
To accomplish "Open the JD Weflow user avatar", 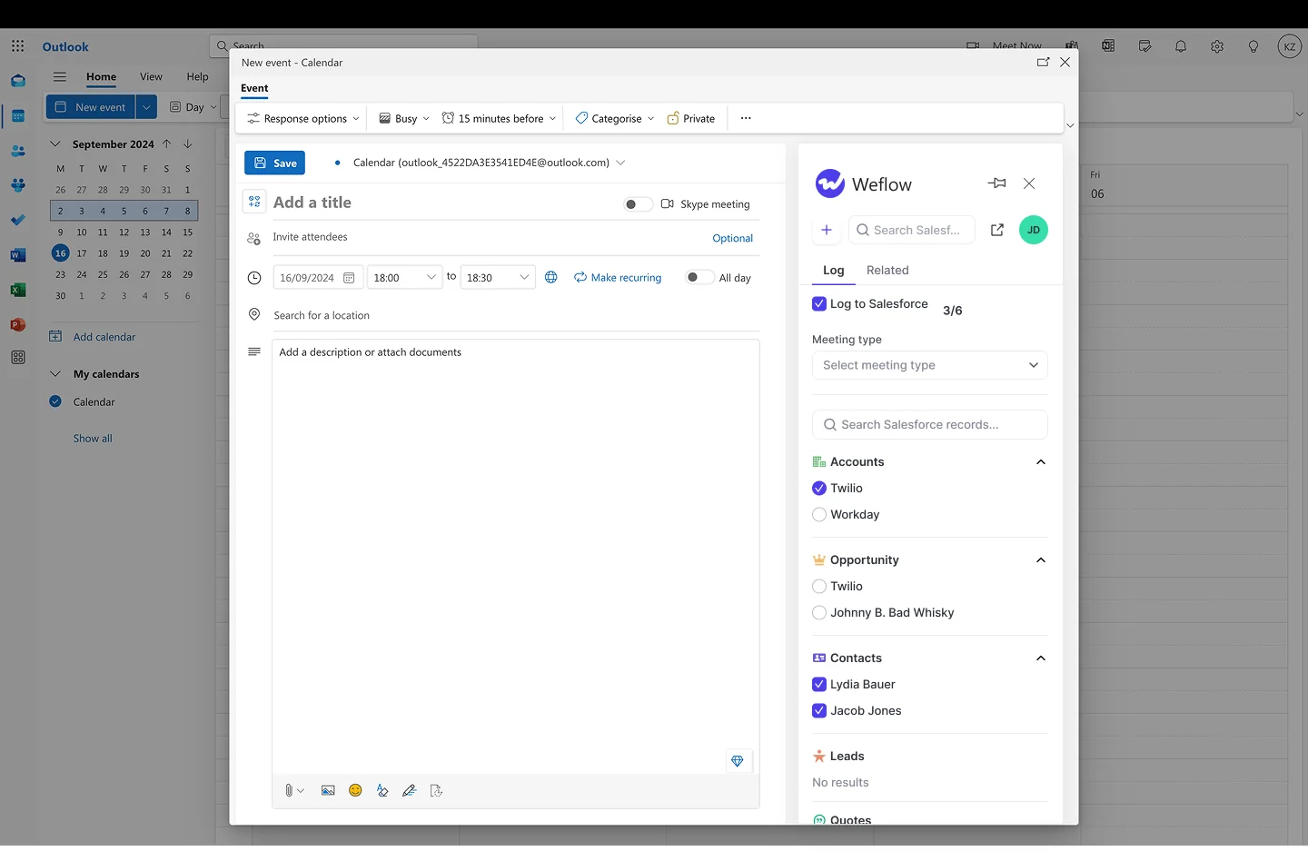I will coord(1034,230).
